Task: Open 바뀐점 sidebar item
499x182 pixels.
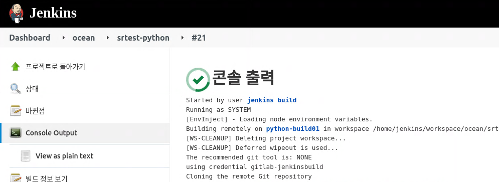Action: (x=35, y=111)
